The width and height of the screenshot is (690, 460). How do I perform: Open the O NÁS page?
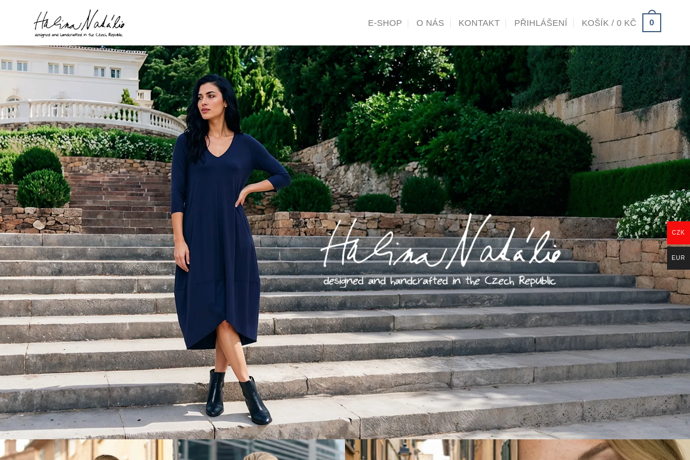[x=430, y=23]
